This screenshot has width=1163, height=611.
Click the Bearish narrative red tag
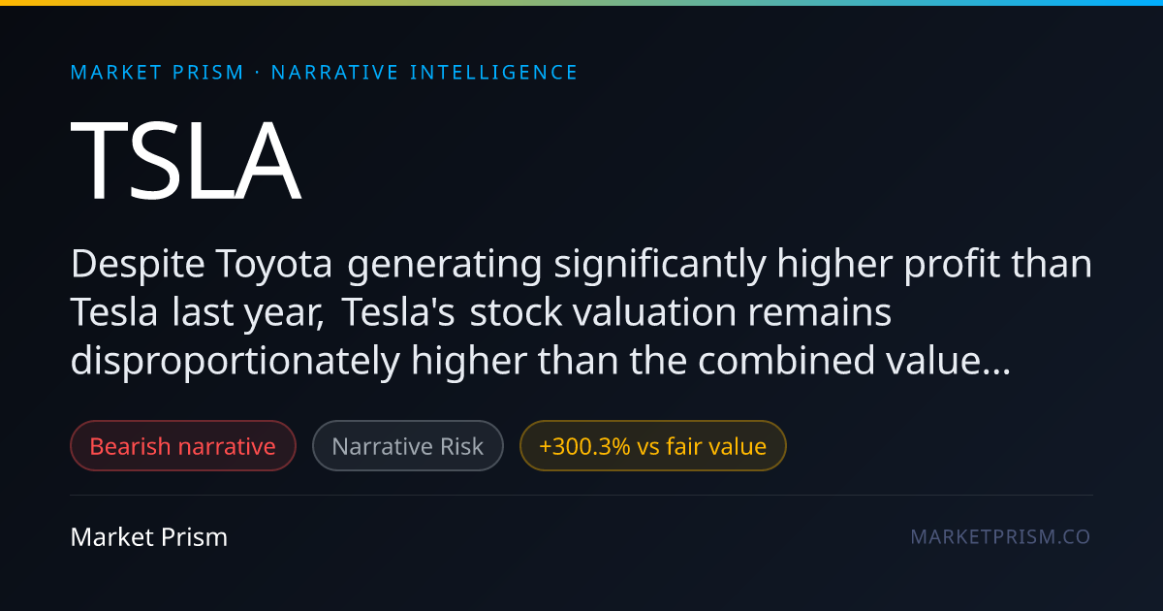tap(183, 446)
